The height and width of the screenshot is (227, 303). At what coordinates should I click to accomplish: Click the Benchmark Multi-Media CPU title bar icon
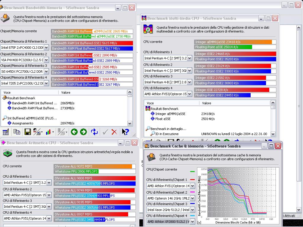tap(144, 18)
